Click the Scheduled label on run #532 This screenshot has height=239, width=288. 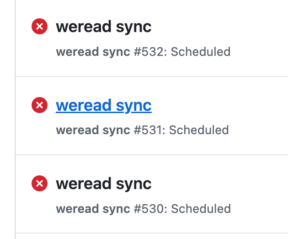pos(201,52)
